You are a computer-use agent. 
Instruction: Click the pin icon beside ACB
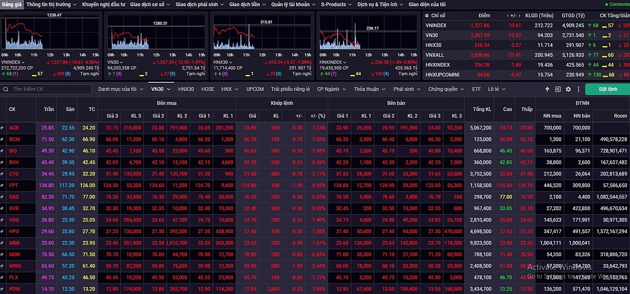point(3,128)
